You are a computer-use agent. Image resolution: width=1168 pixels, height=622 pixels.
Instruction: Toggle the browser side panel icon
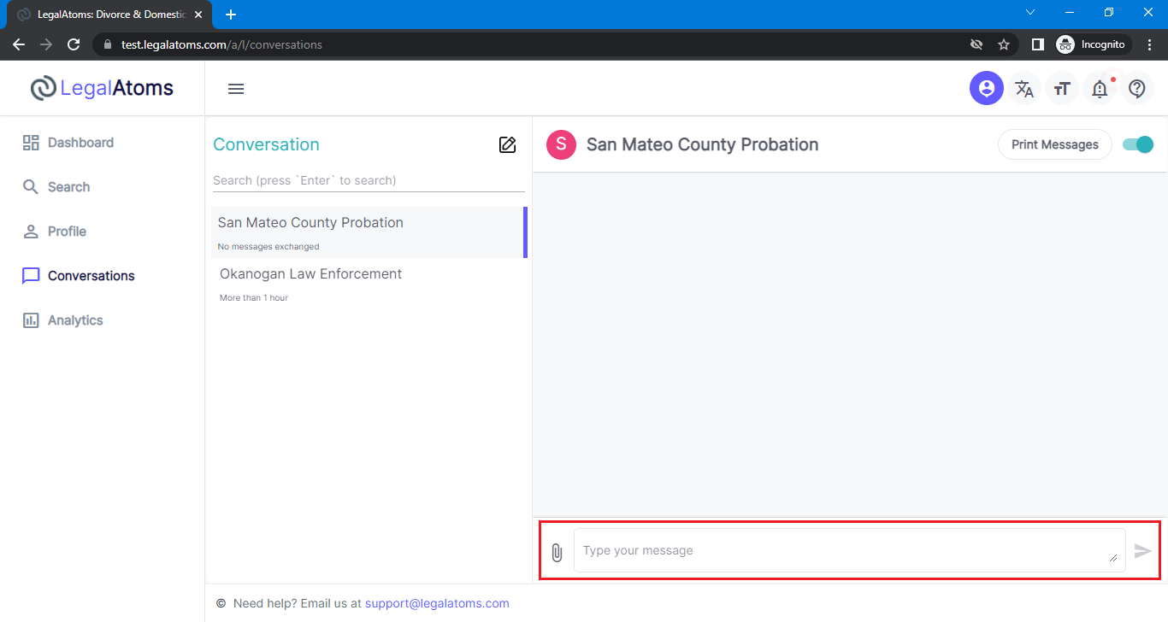(1037, 44)
